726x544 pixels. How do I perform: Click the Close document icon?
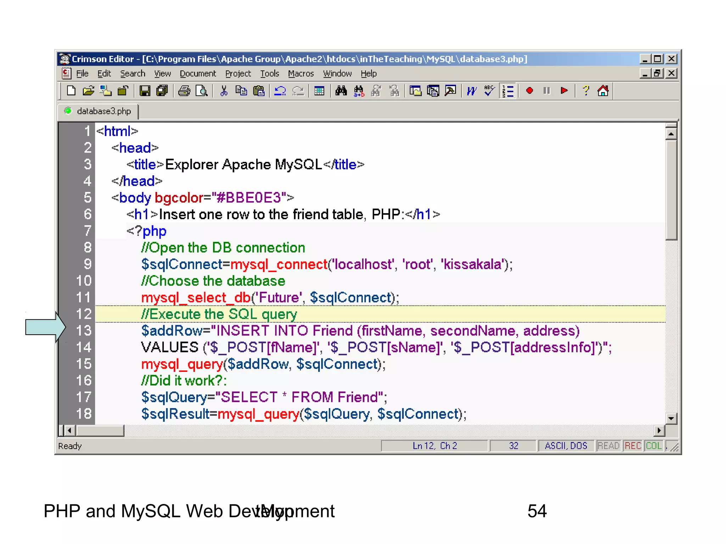click(123, 91)
